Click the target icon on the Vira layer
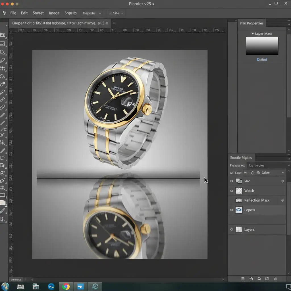 coord(282,181)
